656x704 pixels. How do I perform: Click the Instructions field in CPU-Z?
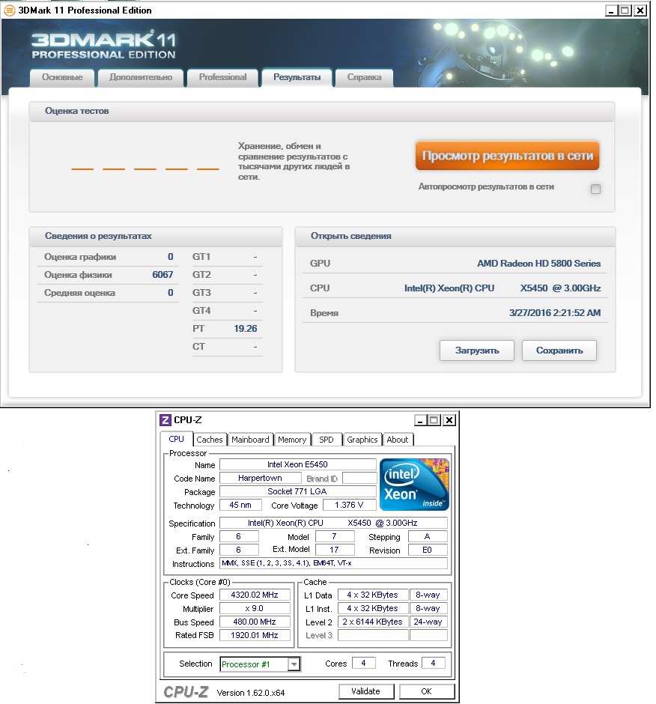333,563
